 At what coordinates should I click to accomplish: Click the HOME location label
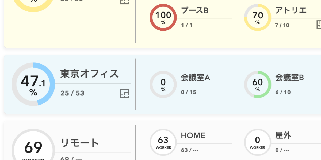[193, 135]
